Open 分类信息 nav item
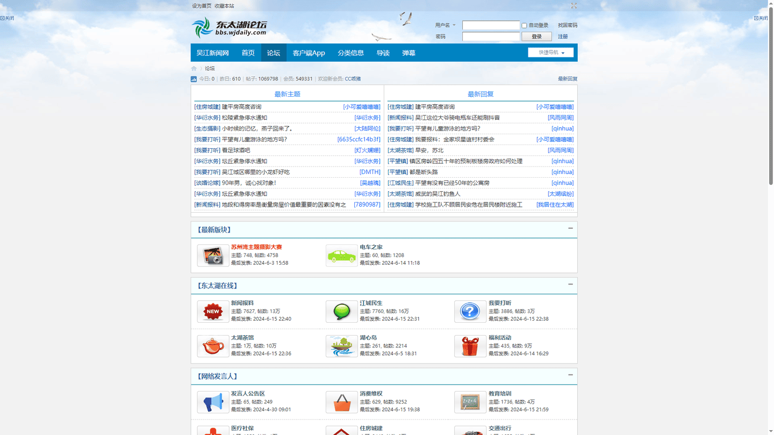Image resolution: width=774 pixels, height=435 pixels. point(350,53)
